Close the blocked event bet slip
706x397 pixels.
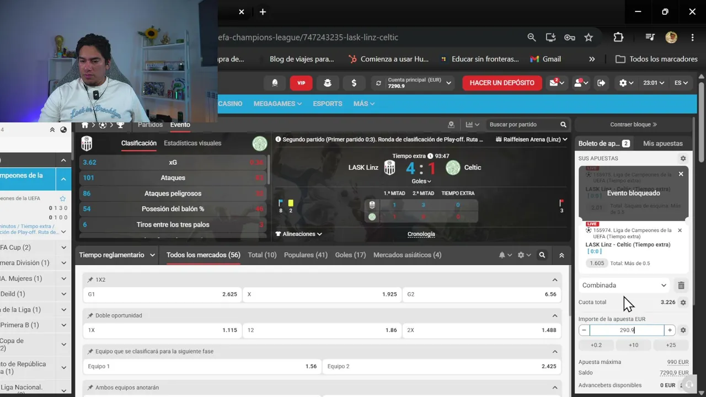pos(681,174)
